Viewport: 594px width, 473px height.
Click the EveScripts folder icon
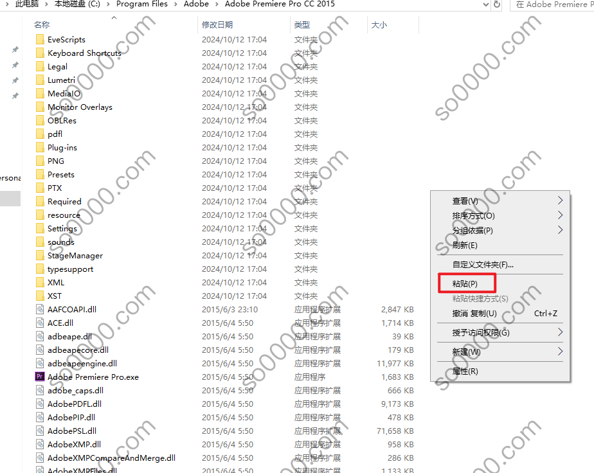40,39
